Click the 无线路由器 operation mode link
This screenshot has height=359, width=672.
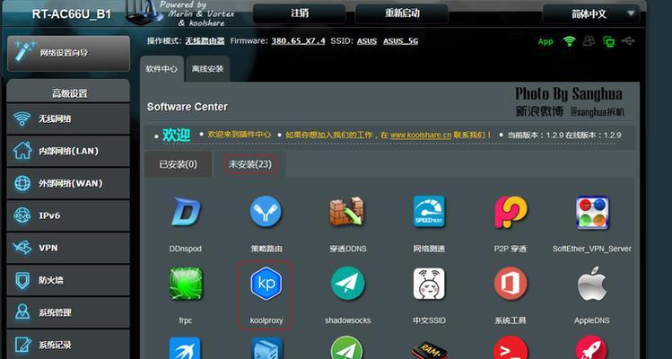[x=205, y=41]
